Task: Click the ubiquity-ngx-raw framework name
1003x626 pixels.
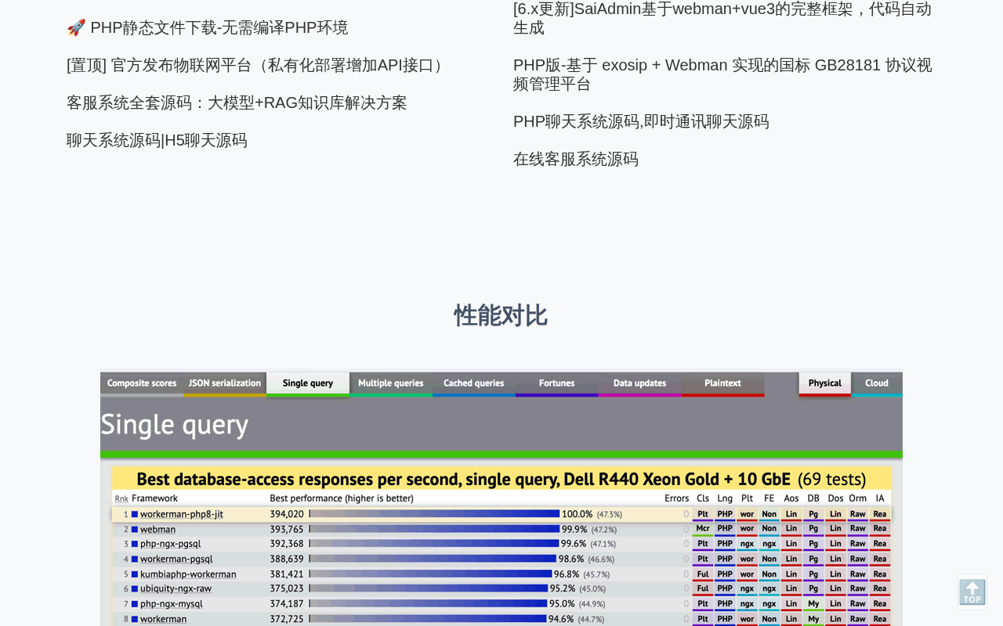Action: click(x=176, y=588)
